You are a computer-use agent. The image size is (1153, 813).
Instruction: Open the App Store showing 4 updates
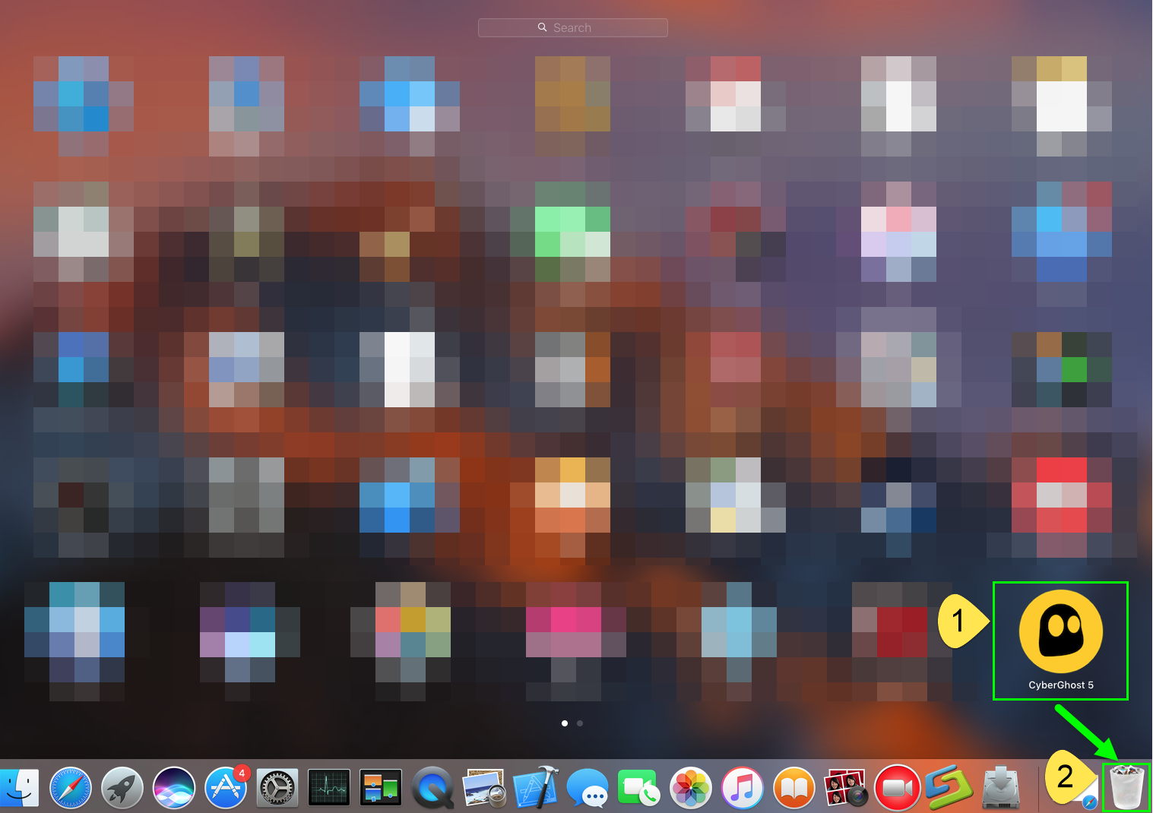(x=226, y=788)
